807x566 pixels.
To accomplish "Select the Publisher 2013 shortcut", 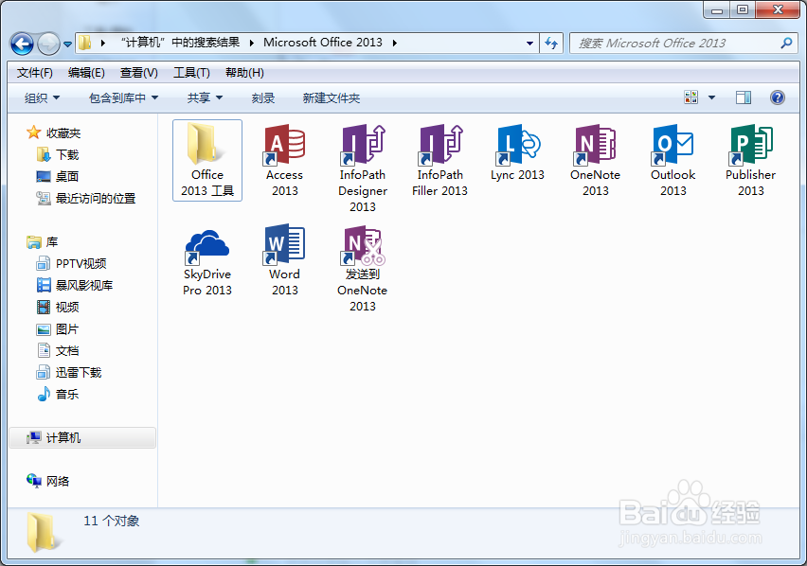I will click(x=750, y=160).
